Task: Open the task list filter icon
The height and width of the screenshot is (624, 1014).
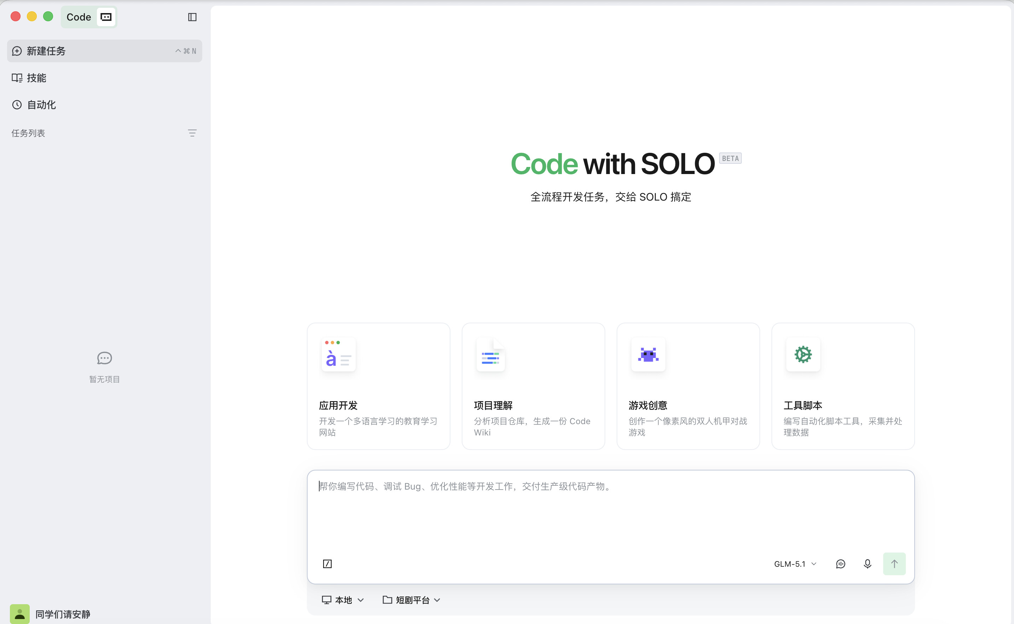Action: pyautogui.click(x=192, y=133)
